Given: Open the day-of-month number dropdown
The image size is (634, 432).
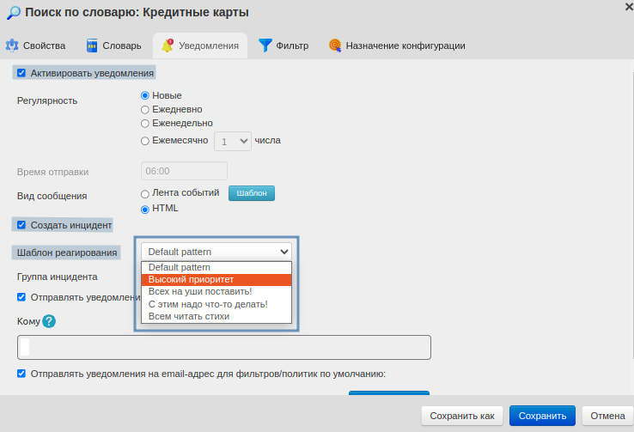Looking at the screenshot, I should point(232,141).
